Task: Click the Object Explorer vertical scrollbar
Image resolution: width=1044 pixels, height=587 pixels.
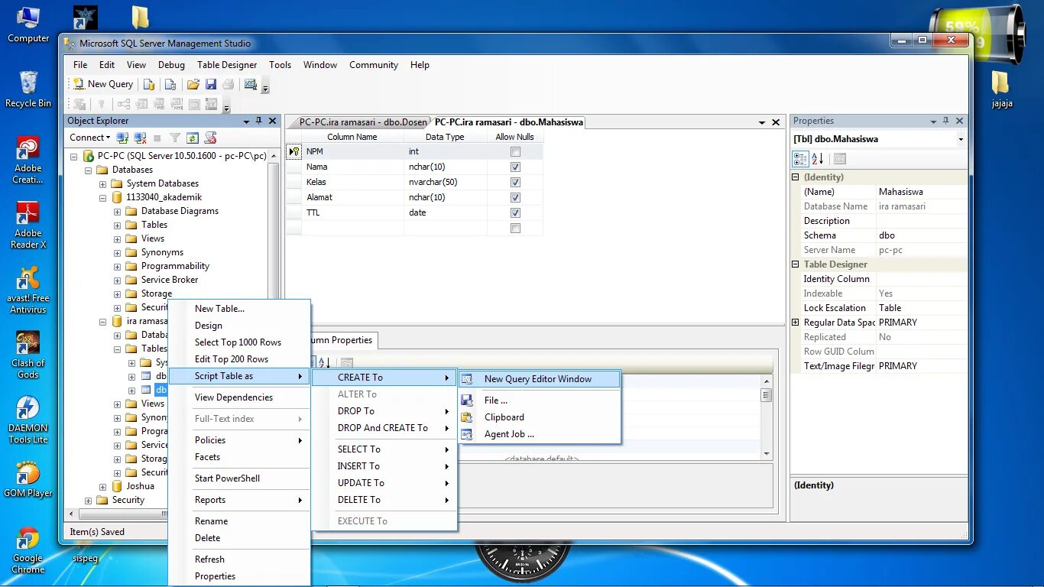Action: [x=274, y=229]
